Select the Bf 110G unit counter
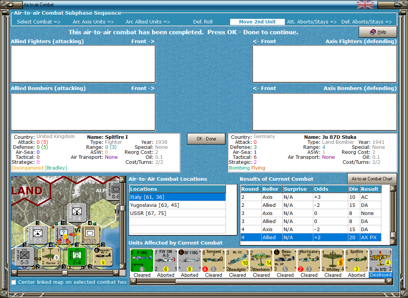 click(x=189, y=261)
